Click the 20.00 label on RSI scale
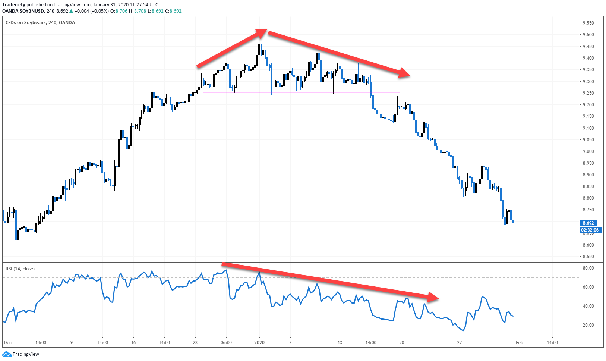The width and height of the screenshot is (606, 361). tap(588, 325)
